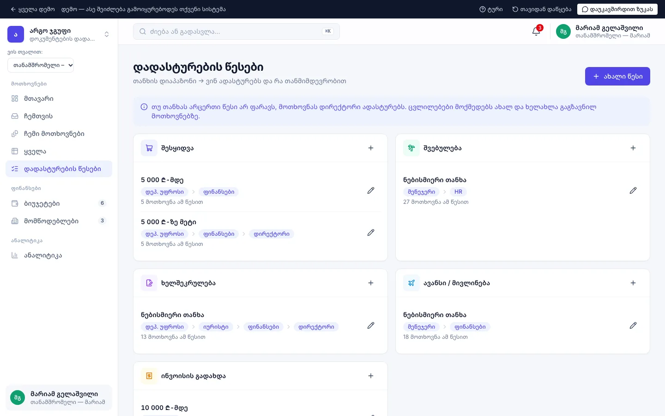Focus the ძიება ან გადასვლა search field
Viewport: 665px width, 416px height.
click(236, 31)
